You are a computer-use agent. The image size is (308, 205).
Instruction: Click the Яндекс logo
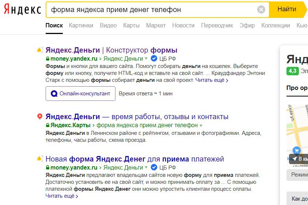22,10
